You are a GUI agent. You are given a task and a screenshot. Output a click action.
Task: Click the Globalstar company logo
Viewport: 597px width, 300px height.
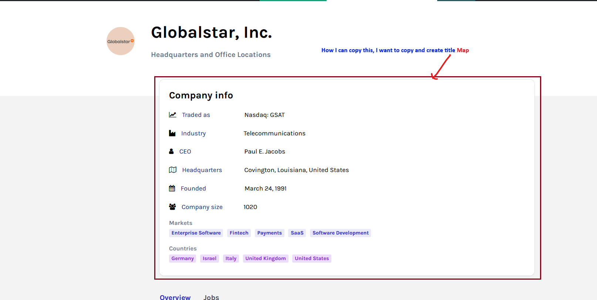pos(121,41)
